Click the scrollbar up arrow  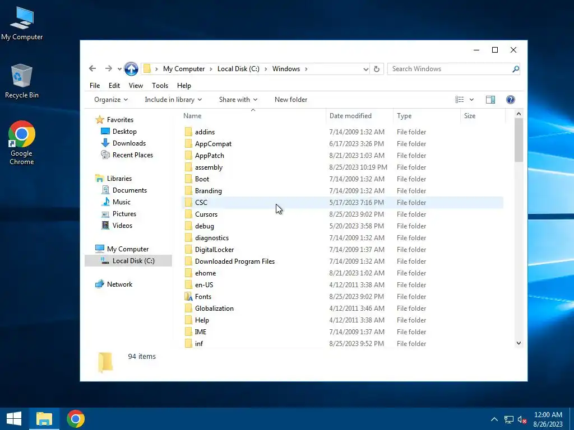point(519,114)
